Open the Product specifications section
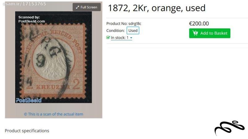The width and height of the screenshot is (248, 139). 27,131
